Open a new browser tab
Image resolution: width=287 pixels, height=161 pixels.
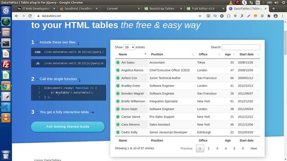(274, 8)
